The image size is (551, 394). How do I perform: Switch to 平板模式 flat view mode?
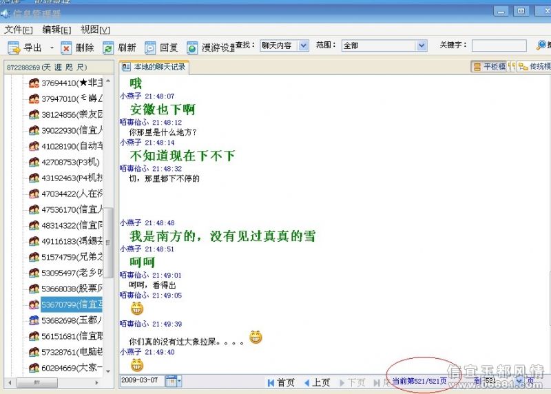pyautogui.click(x=489, y=66)
